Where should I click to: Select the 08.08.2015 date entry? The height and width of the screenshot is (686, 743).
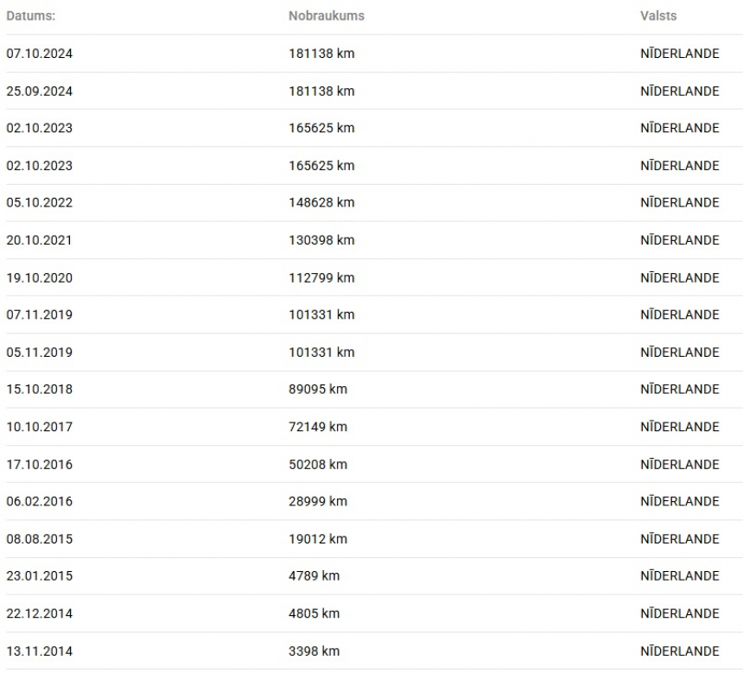point(40,539)
